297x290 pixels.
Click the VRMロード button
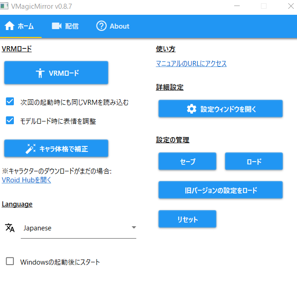point(56,73)
